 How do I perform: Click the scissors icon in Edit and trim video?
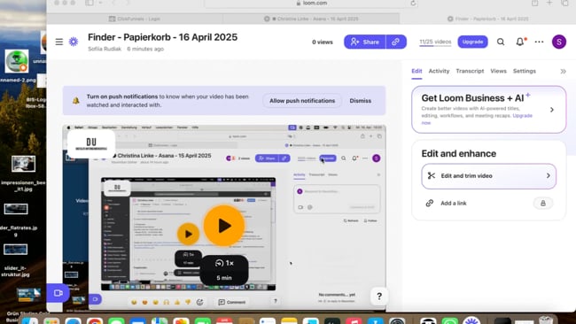[432, 176]
